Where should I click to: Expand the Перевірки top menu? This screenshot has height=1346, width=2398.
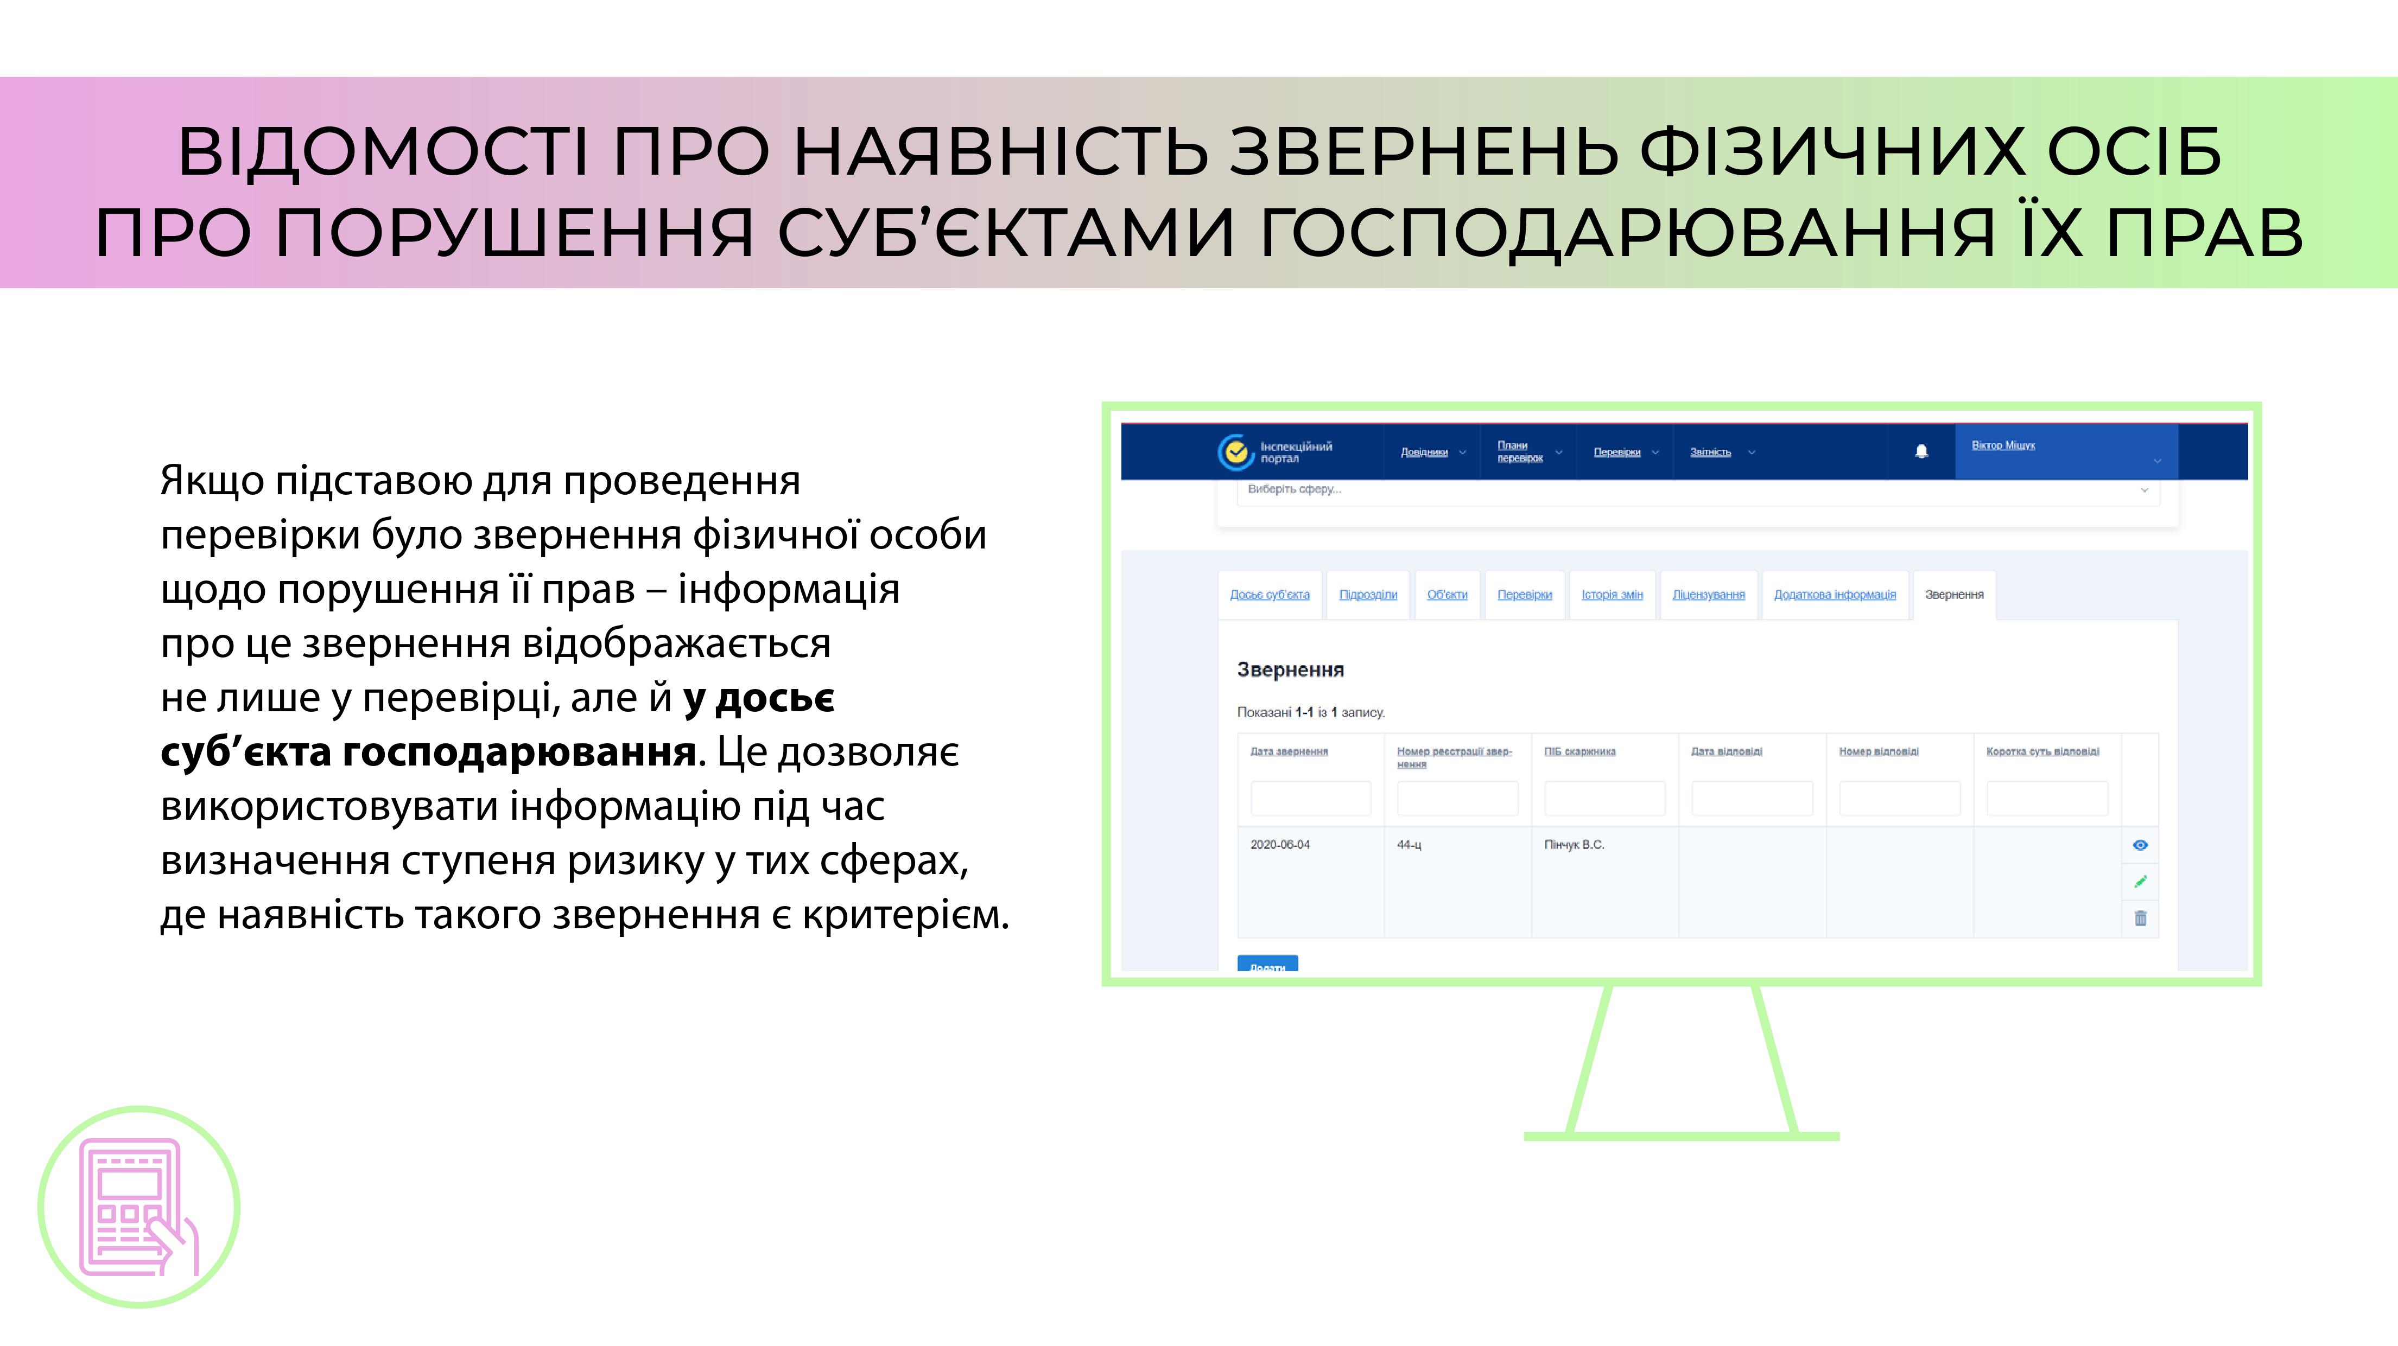pos(1625,452)
